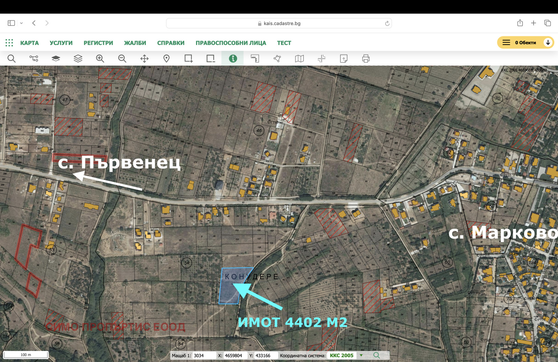
Task: Open the map overview icon
Action: pos(299,59)
